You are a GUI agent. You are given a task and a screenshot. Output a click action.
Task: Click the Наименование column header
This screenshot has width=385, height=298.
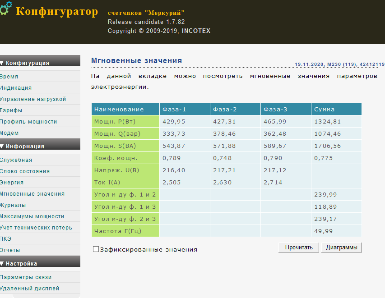click(x=125, y=109)
